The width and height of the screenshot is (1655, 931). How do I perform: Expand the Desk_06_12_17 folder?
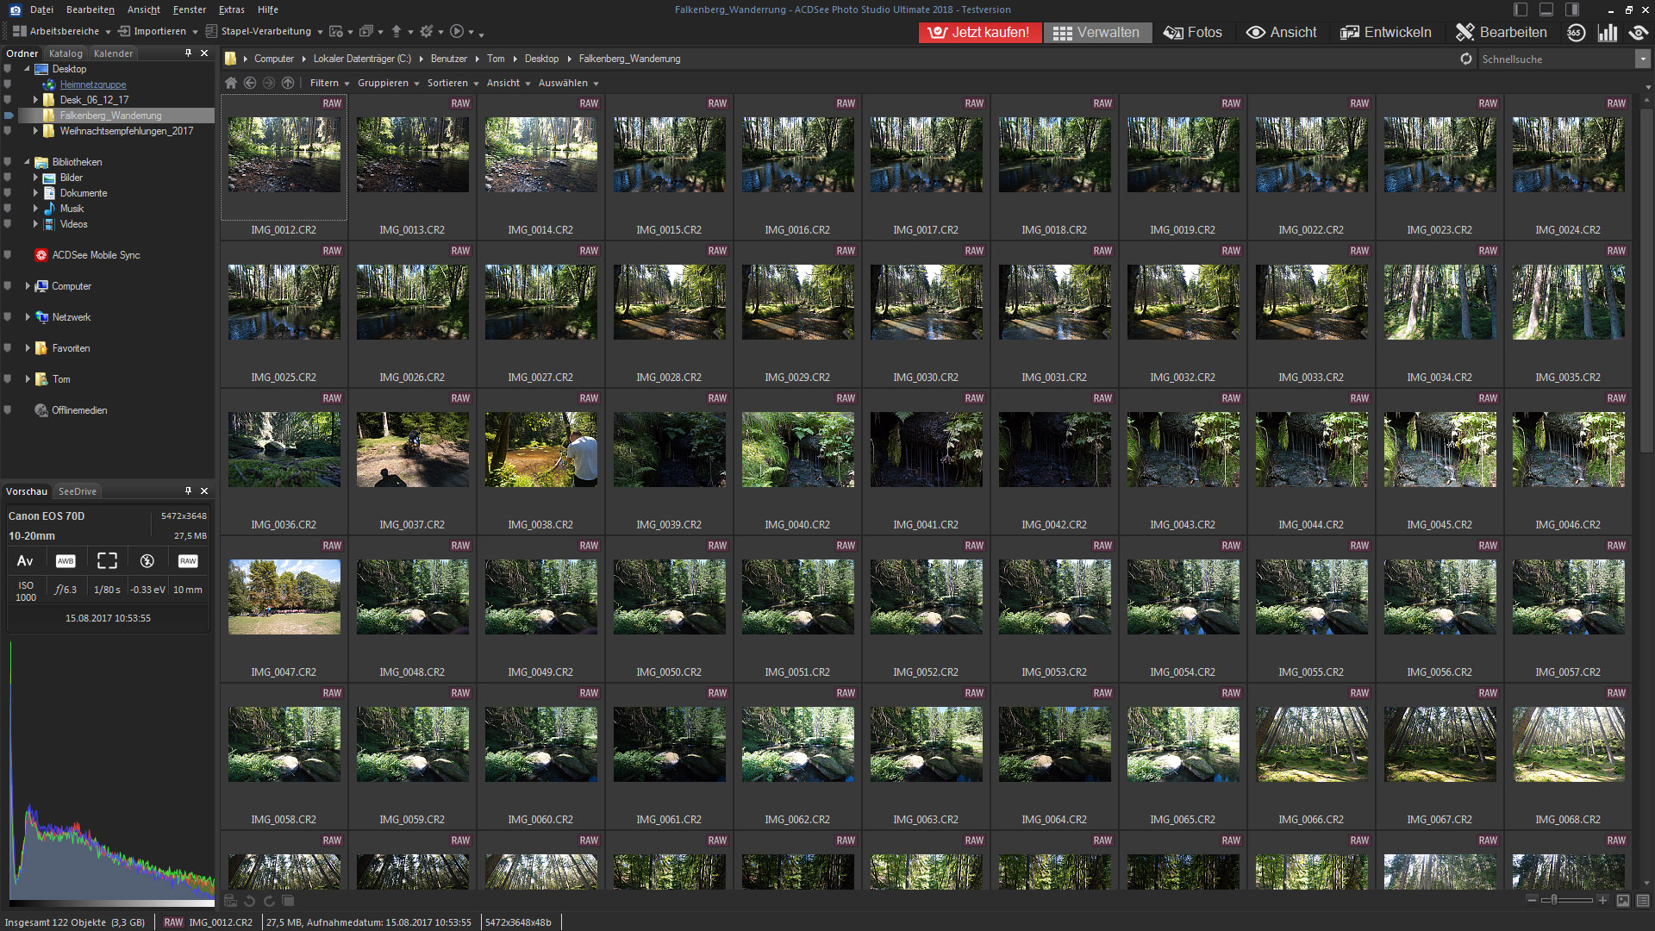pyautogui.click(x=35, y=100)
